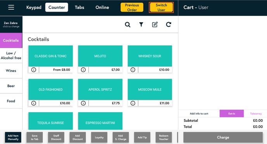Click the Switch User button
267x144 pixels.
[x=161, y=7]
